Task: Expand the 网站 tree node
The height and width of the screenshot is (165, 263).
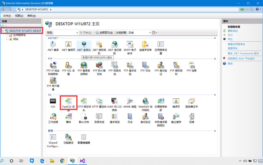Action: click(7, 39)
